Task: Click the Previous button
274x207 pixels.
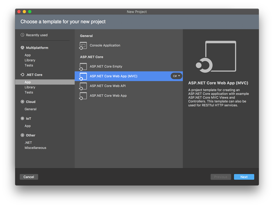Action: click(221, 177)
